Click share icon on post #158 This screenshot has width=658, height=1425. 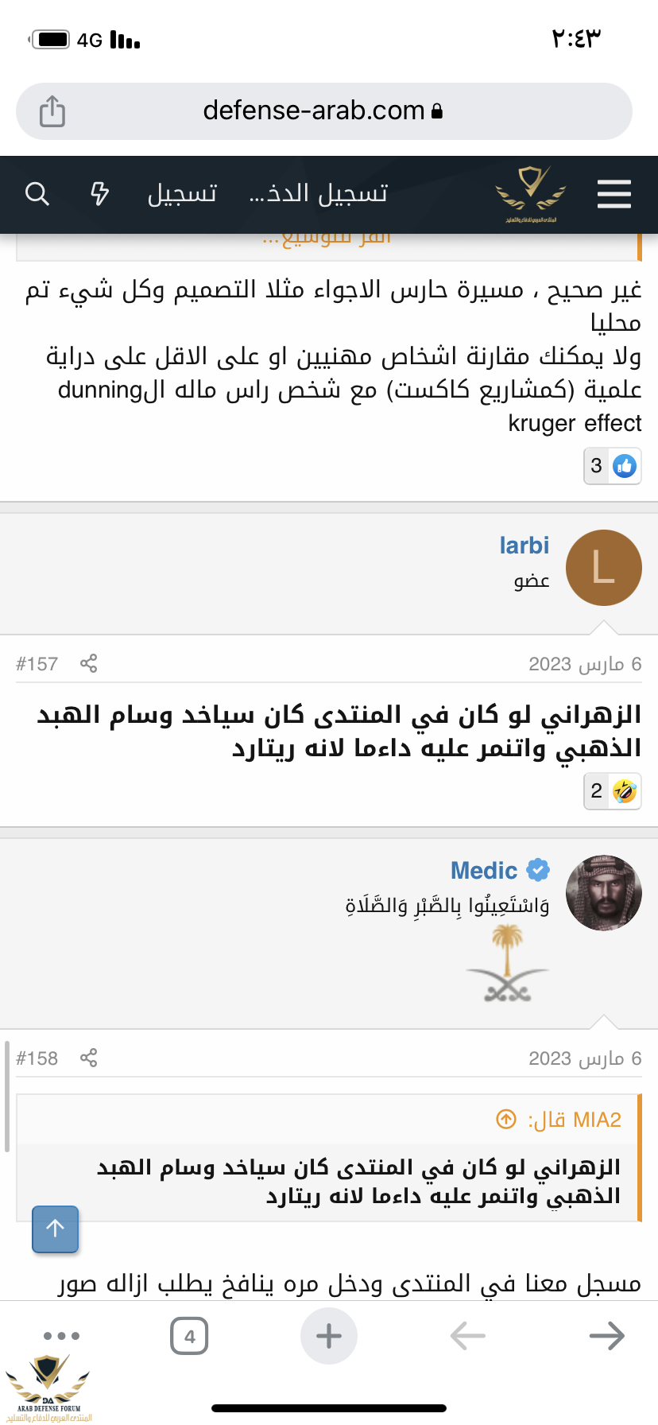(88, 1058)
